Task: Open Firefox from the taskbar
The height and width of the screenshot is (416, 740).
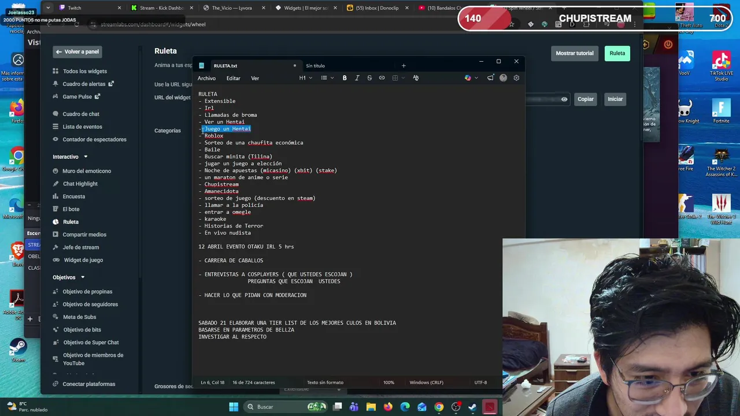Action: [388, 407]
